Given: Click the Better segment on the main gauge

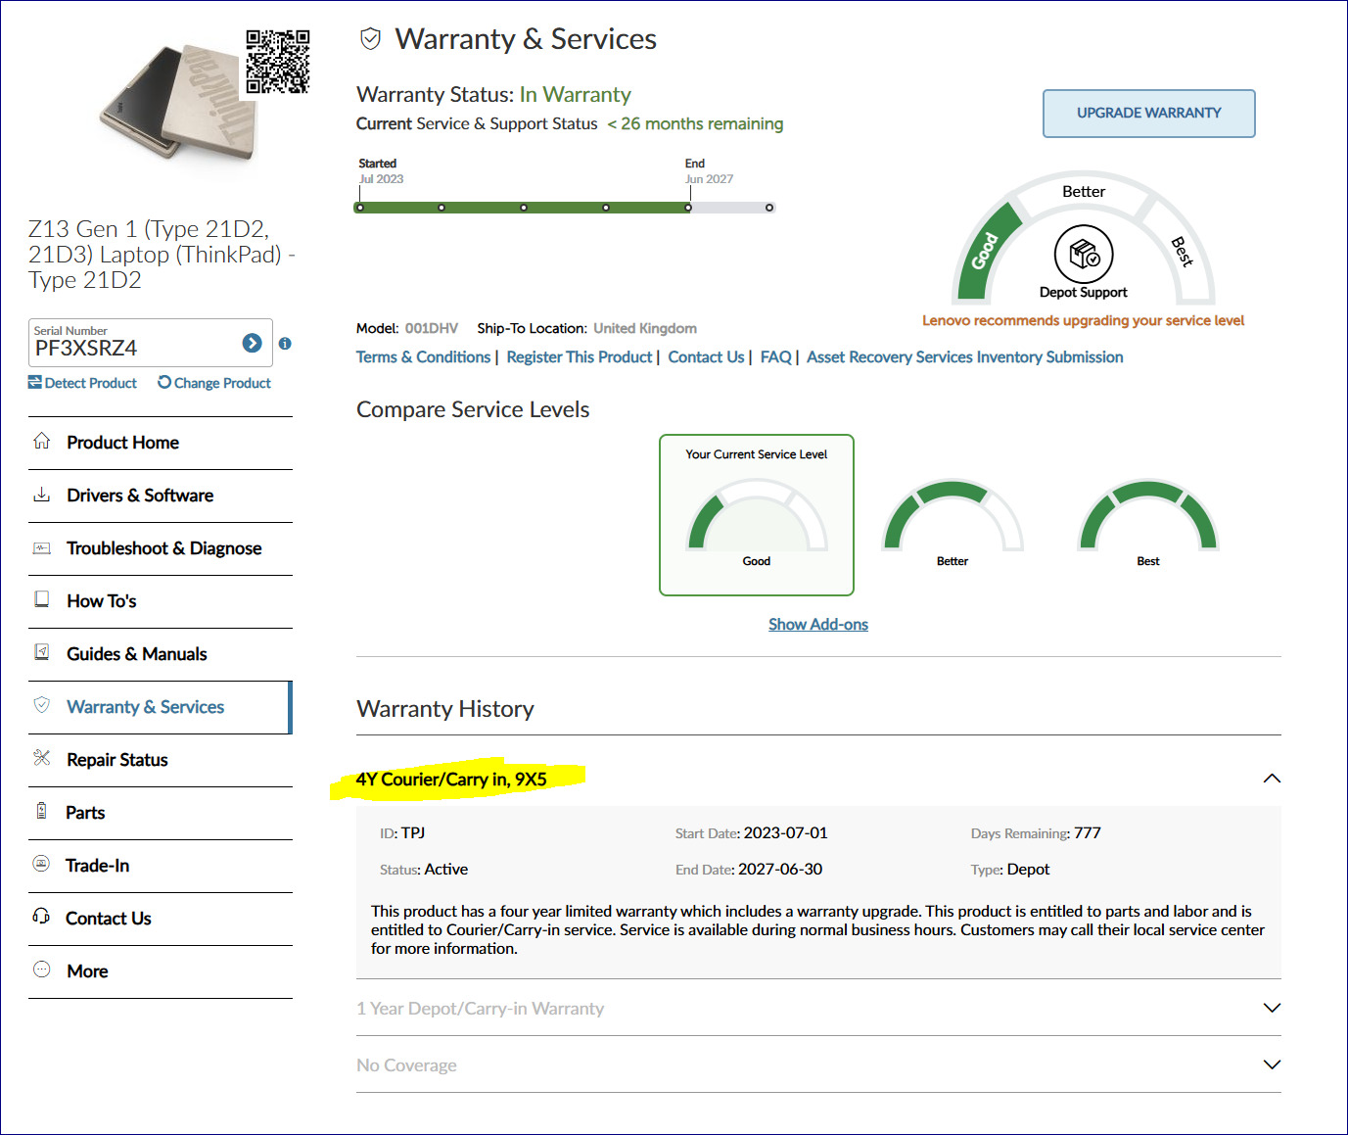Looking at the screenshot, I should click(x=1084, y=192).
